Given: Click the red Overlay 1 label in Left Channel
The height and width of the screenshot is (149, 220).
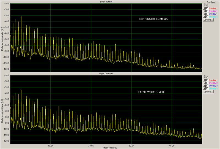Looking at the screenshot, I should point(213,9).
